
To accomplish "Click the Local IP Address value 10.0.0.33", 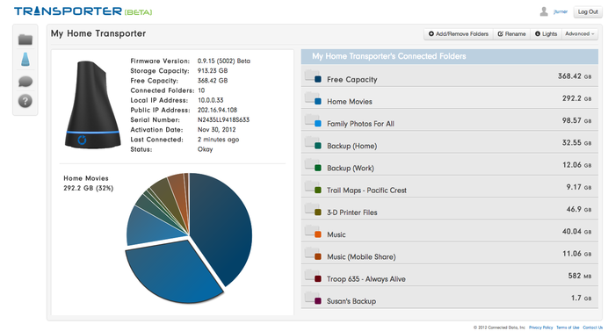I will 210,100.
